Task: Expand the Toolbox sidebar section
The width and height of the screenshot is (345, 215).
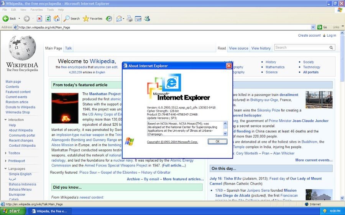Action: pos(5,153)
